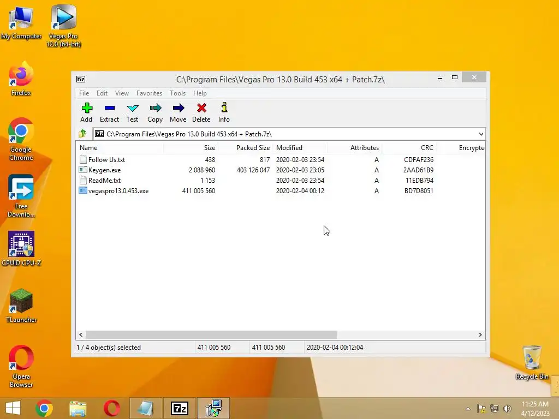Click the Move toolbar icon
559x419 pixels.
(x=179, y=108)
